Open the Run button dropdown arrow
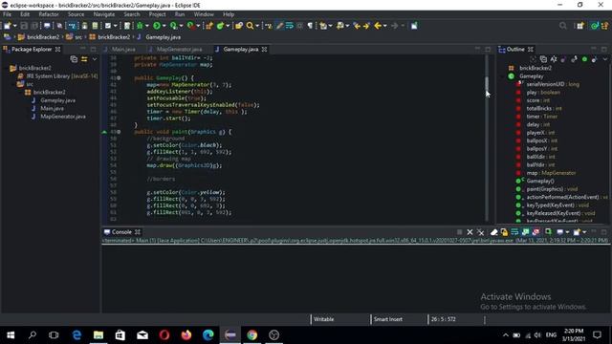The image size is (612, 344). click(x=164, y=26)
